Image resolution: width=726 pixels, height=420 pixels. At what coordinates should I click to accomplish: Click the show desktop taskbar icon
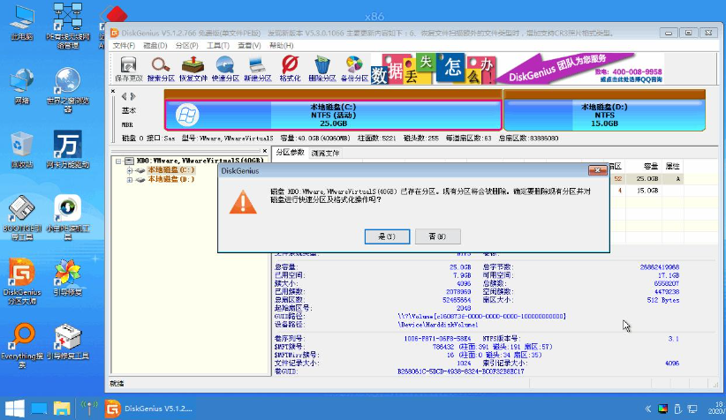39,409
